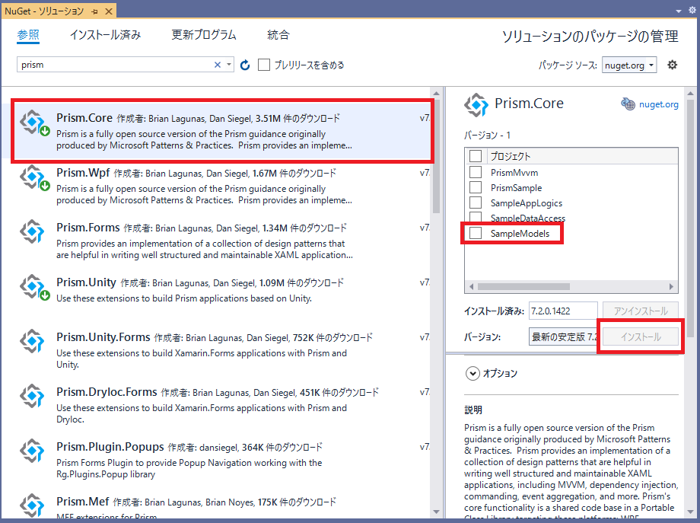
Task: Open the tab list dropdown arrow at top right
Action: click(x=679, y=11)
